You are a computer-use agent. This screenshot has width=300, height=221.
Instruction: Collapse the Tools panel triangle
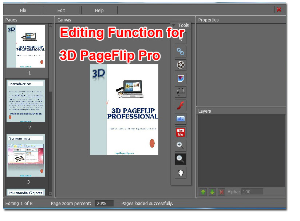174,25
